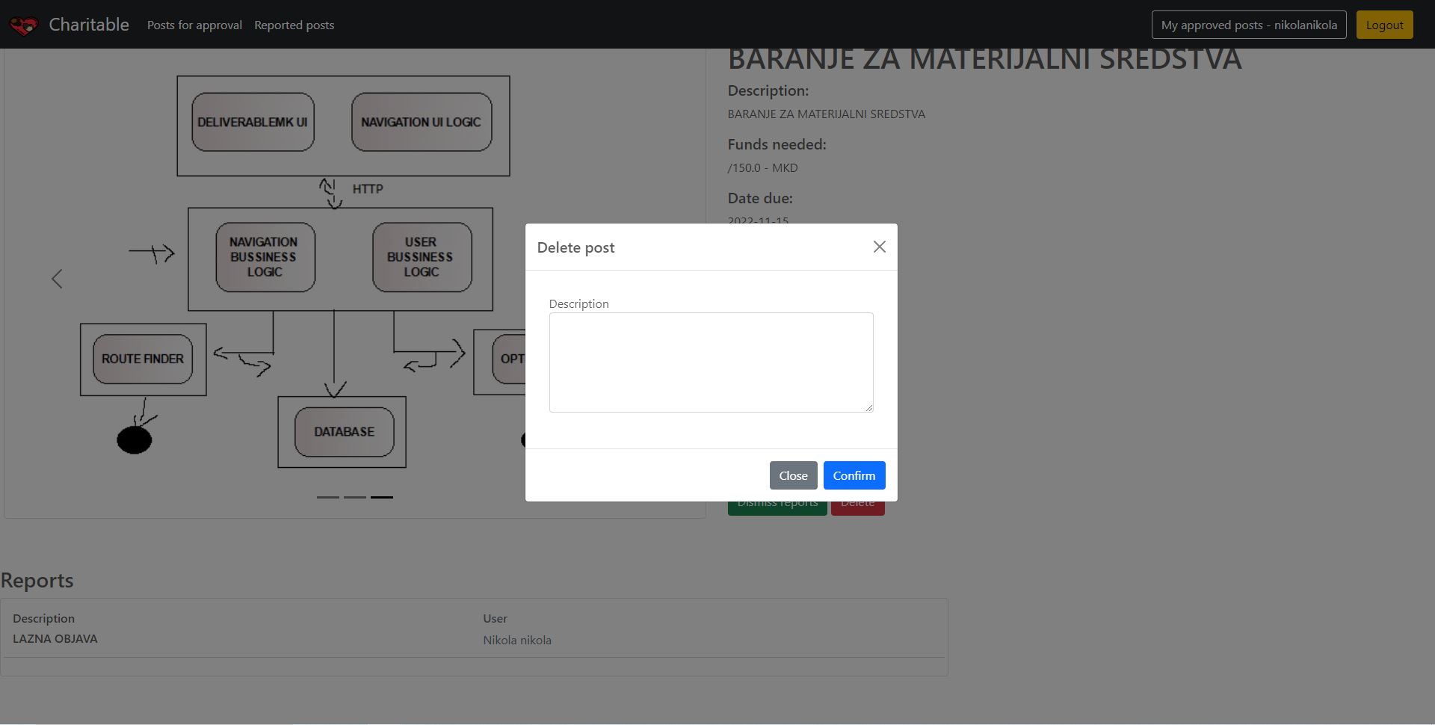This screenshot has height=725, width=1435.
Task: Click the reporter name Nikola nikola
Action: 516,641
